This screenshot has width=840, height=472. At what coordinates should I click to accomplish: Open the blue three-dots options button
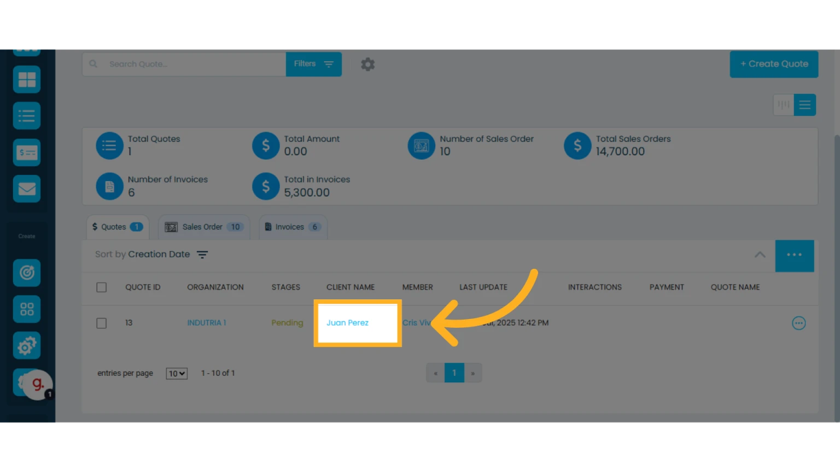click(x=795, y=255)
